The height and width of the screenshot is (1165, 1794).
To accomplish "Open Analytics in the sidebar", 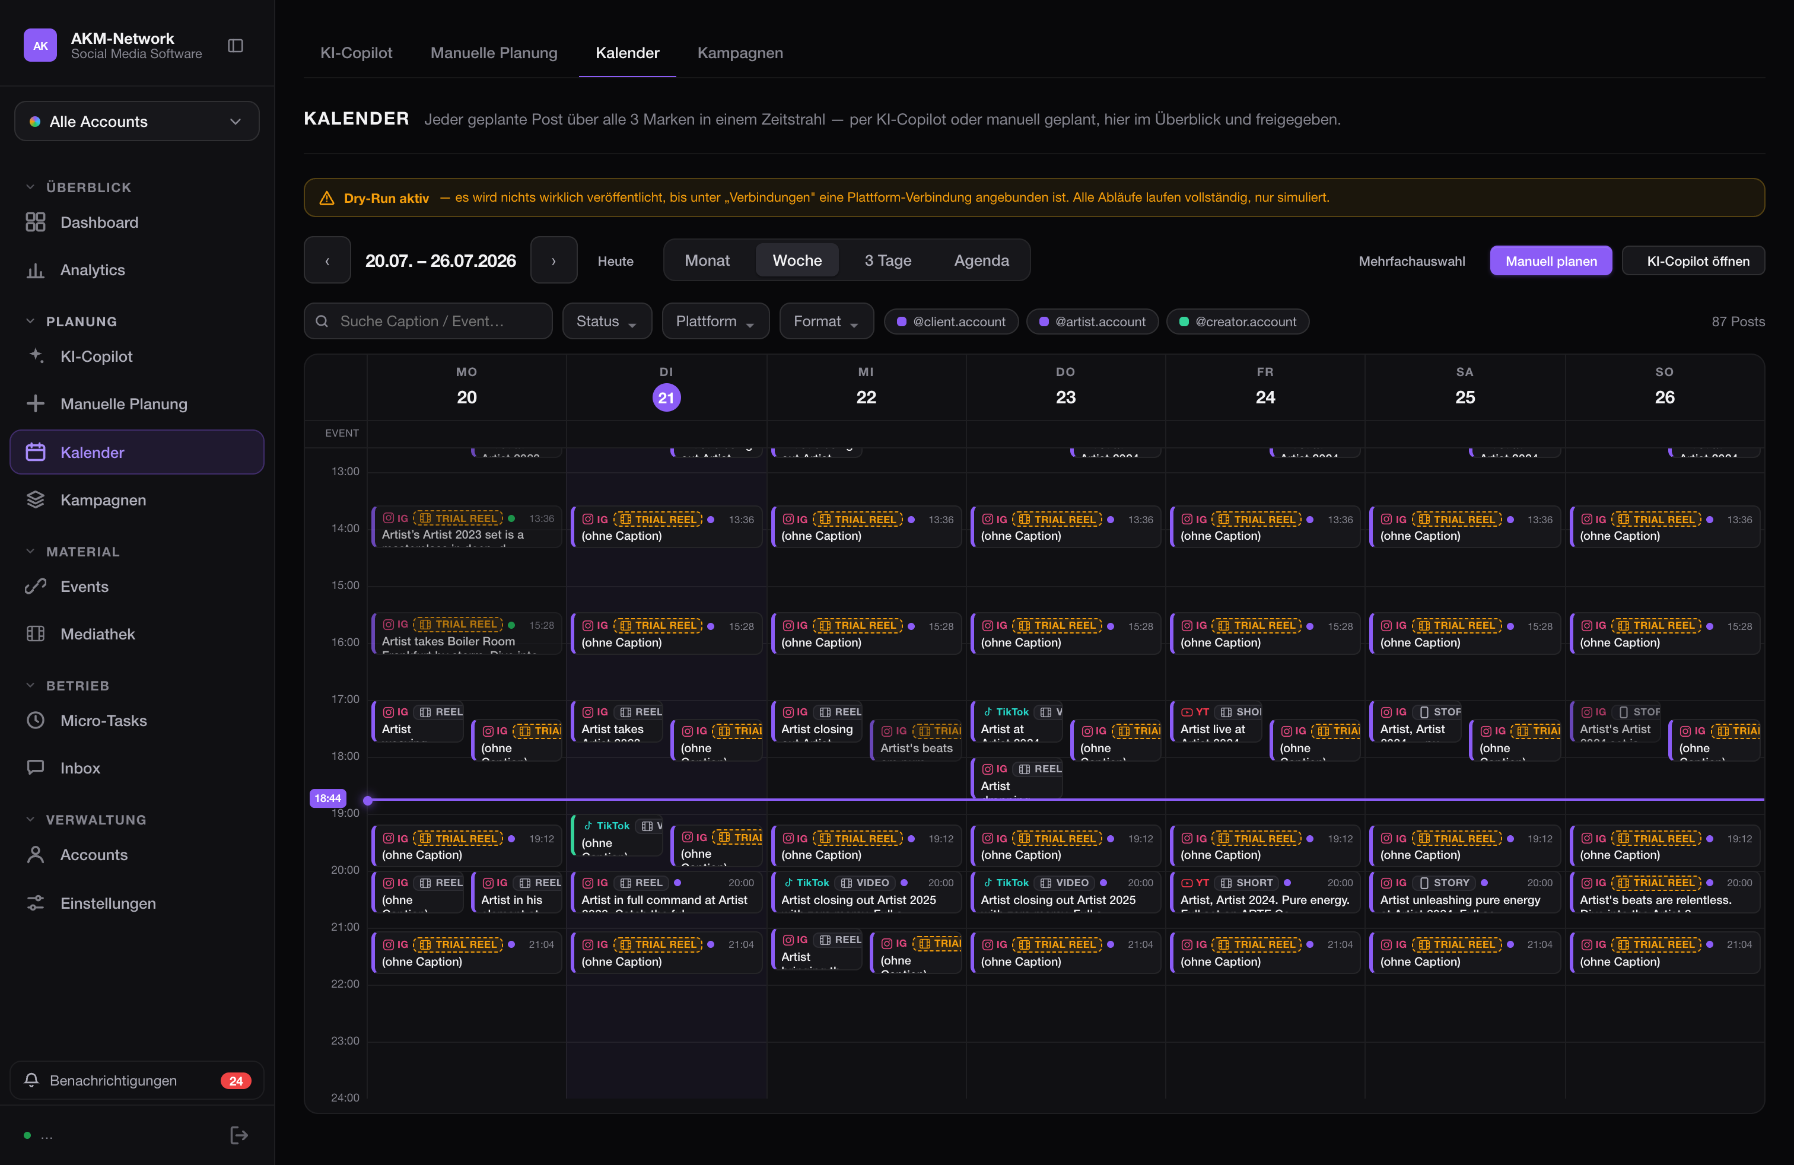I will (136, 270).
